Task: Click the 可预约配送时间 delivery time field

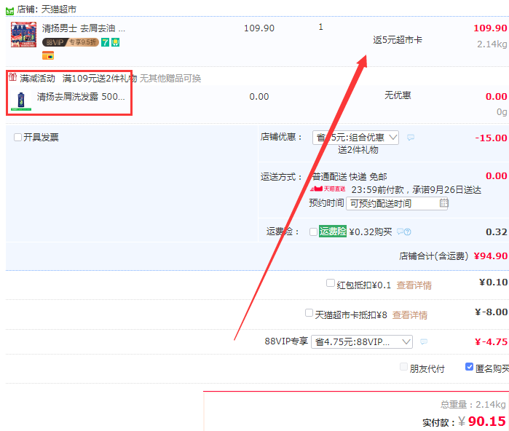Action: (x=397, y=204)
